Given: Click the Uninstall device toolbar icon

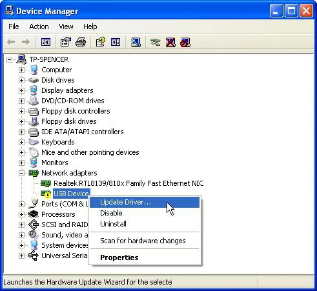Looking at the screenshot, I should 170,42.
